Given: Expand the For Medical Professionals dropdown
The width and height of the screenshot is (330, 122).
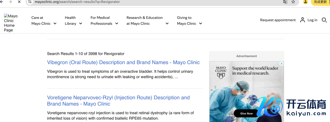Looking at the screenshot, I should click(x=104, y=21).
